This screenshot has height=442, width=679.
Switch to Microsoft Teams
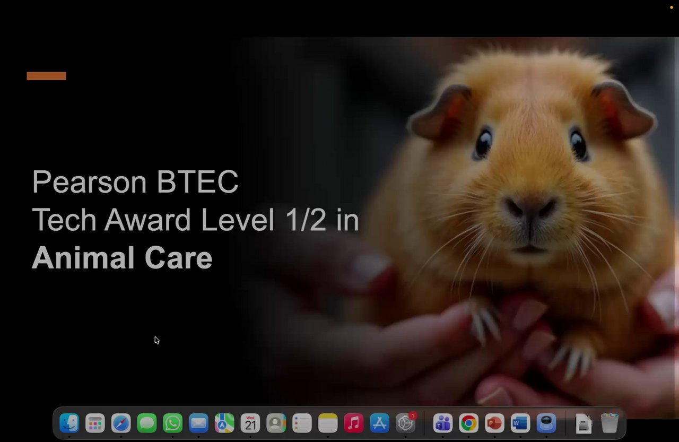443,423
